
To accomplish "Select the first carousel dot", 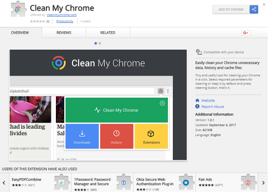I will pyautogui.click(x=96, y=44).
